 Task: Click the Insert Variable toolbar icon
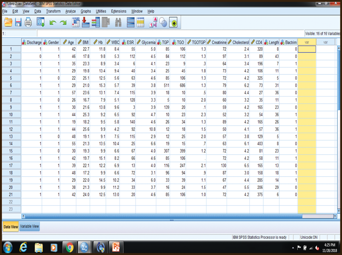coord(141,22)
